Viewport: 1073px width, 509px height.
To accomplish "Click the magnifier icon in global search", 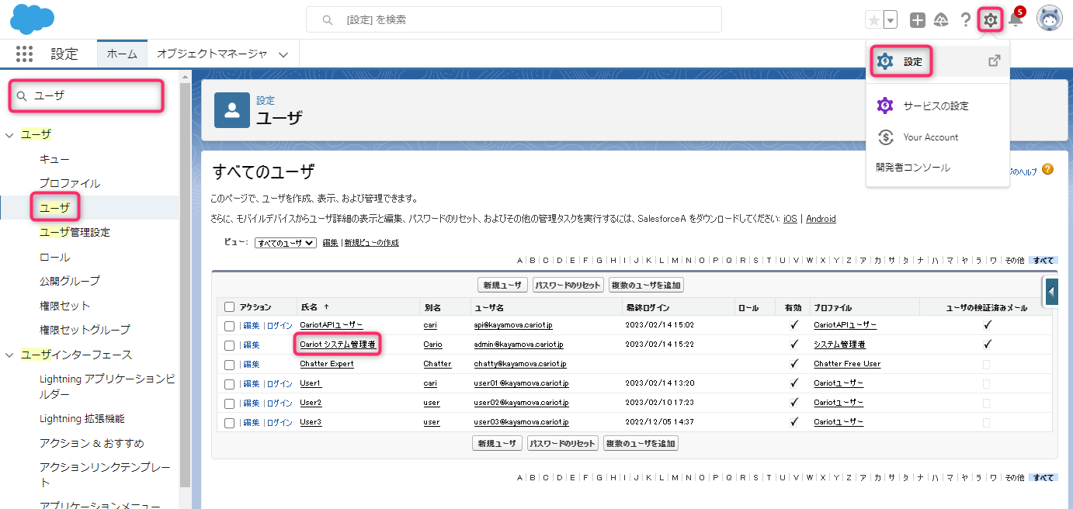I will pos(328,19).
